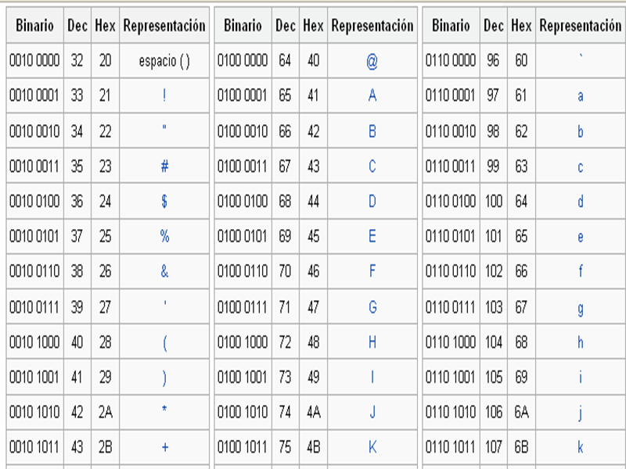Select the cell with binary 0100 0101
Image resolution: width=626 pixels, height=469 pixels.
[x=243, y=236]
